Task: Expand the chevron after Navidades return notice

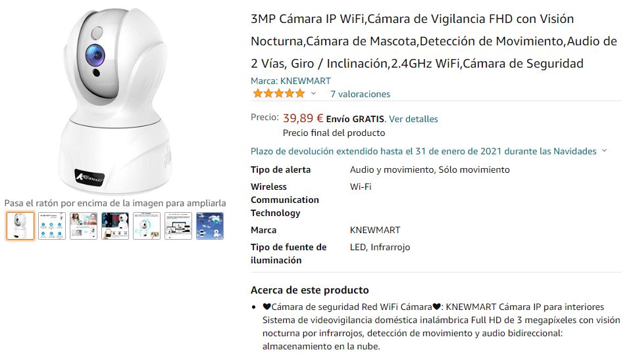Action: [604, 151]
